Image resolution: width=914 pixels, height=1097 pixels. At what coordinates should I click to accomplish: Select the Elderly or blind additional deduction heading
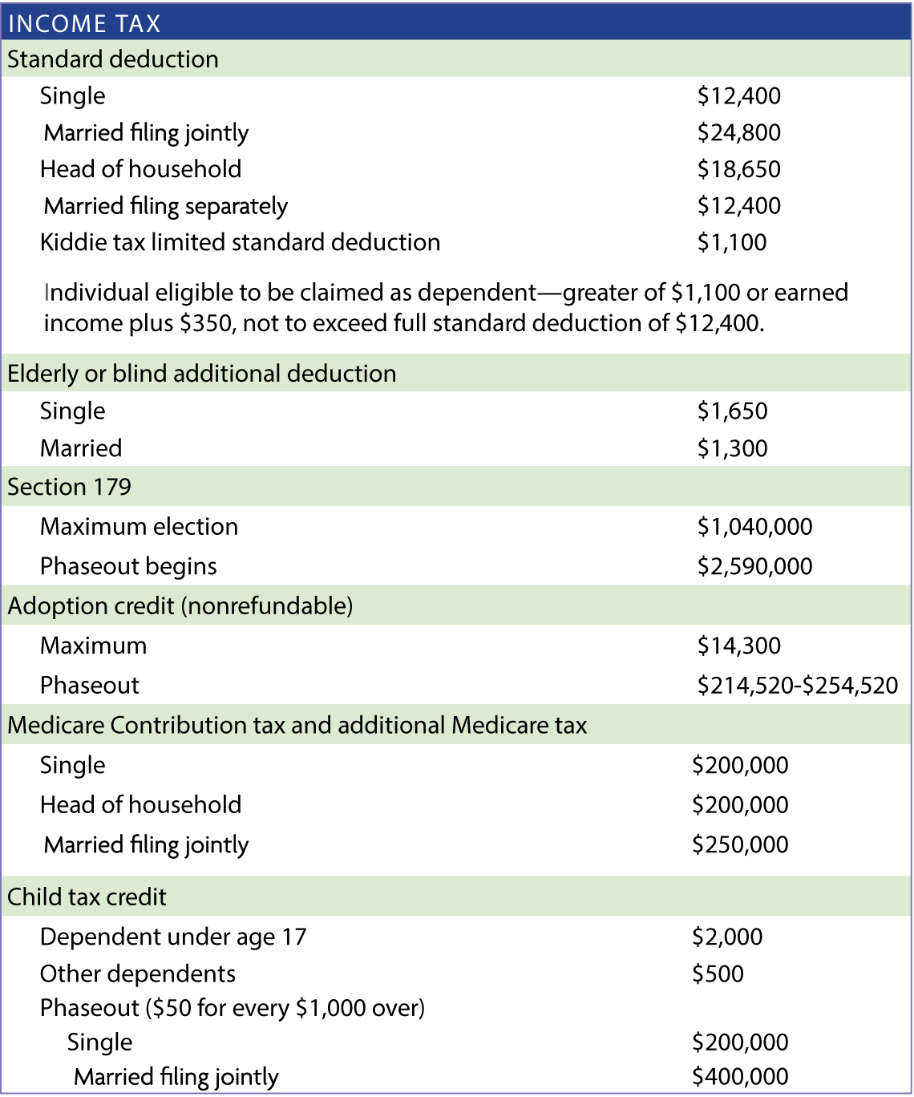tap(456, 373)
